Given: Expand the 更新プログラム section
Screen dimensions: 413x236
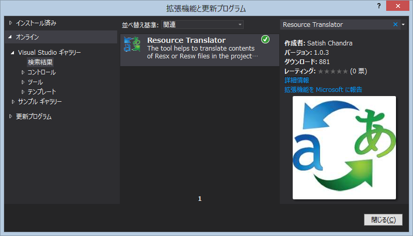Looking at the screenshot, I should point(10,116).
